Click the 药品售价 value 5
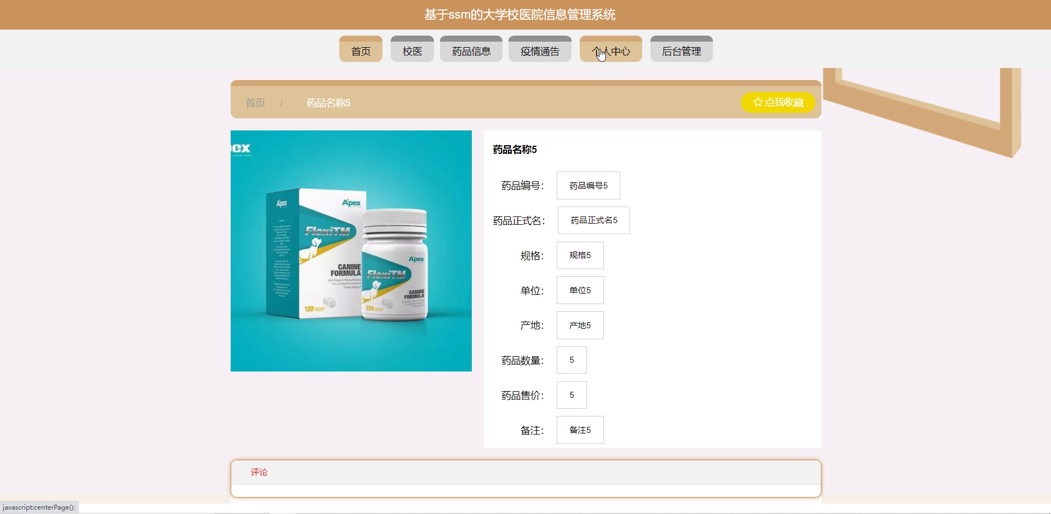The height and width of the screenshot is (514, 1051). point(572,395)
